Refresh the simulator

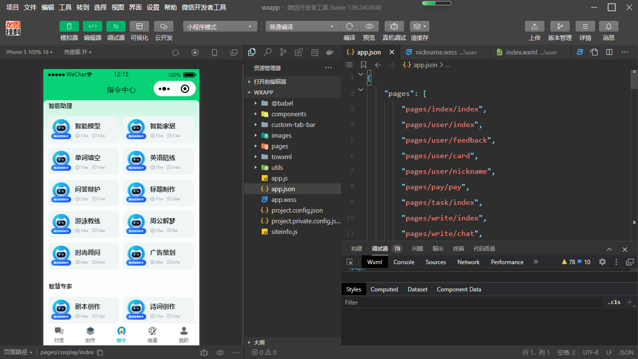(x=175, y=53)
